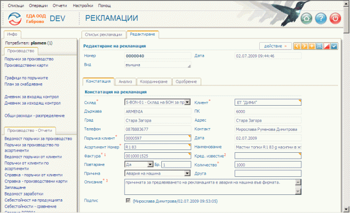Switch to the Анализ tab
Viewport: 350px width, 213px height.
[125, 82]
